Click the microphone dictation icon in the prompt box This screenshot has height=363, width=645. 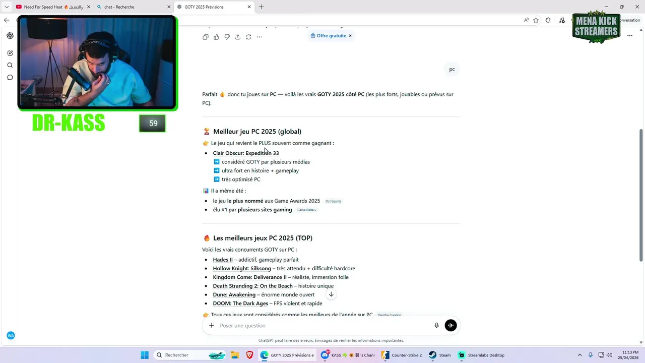(x=437, y=326)
